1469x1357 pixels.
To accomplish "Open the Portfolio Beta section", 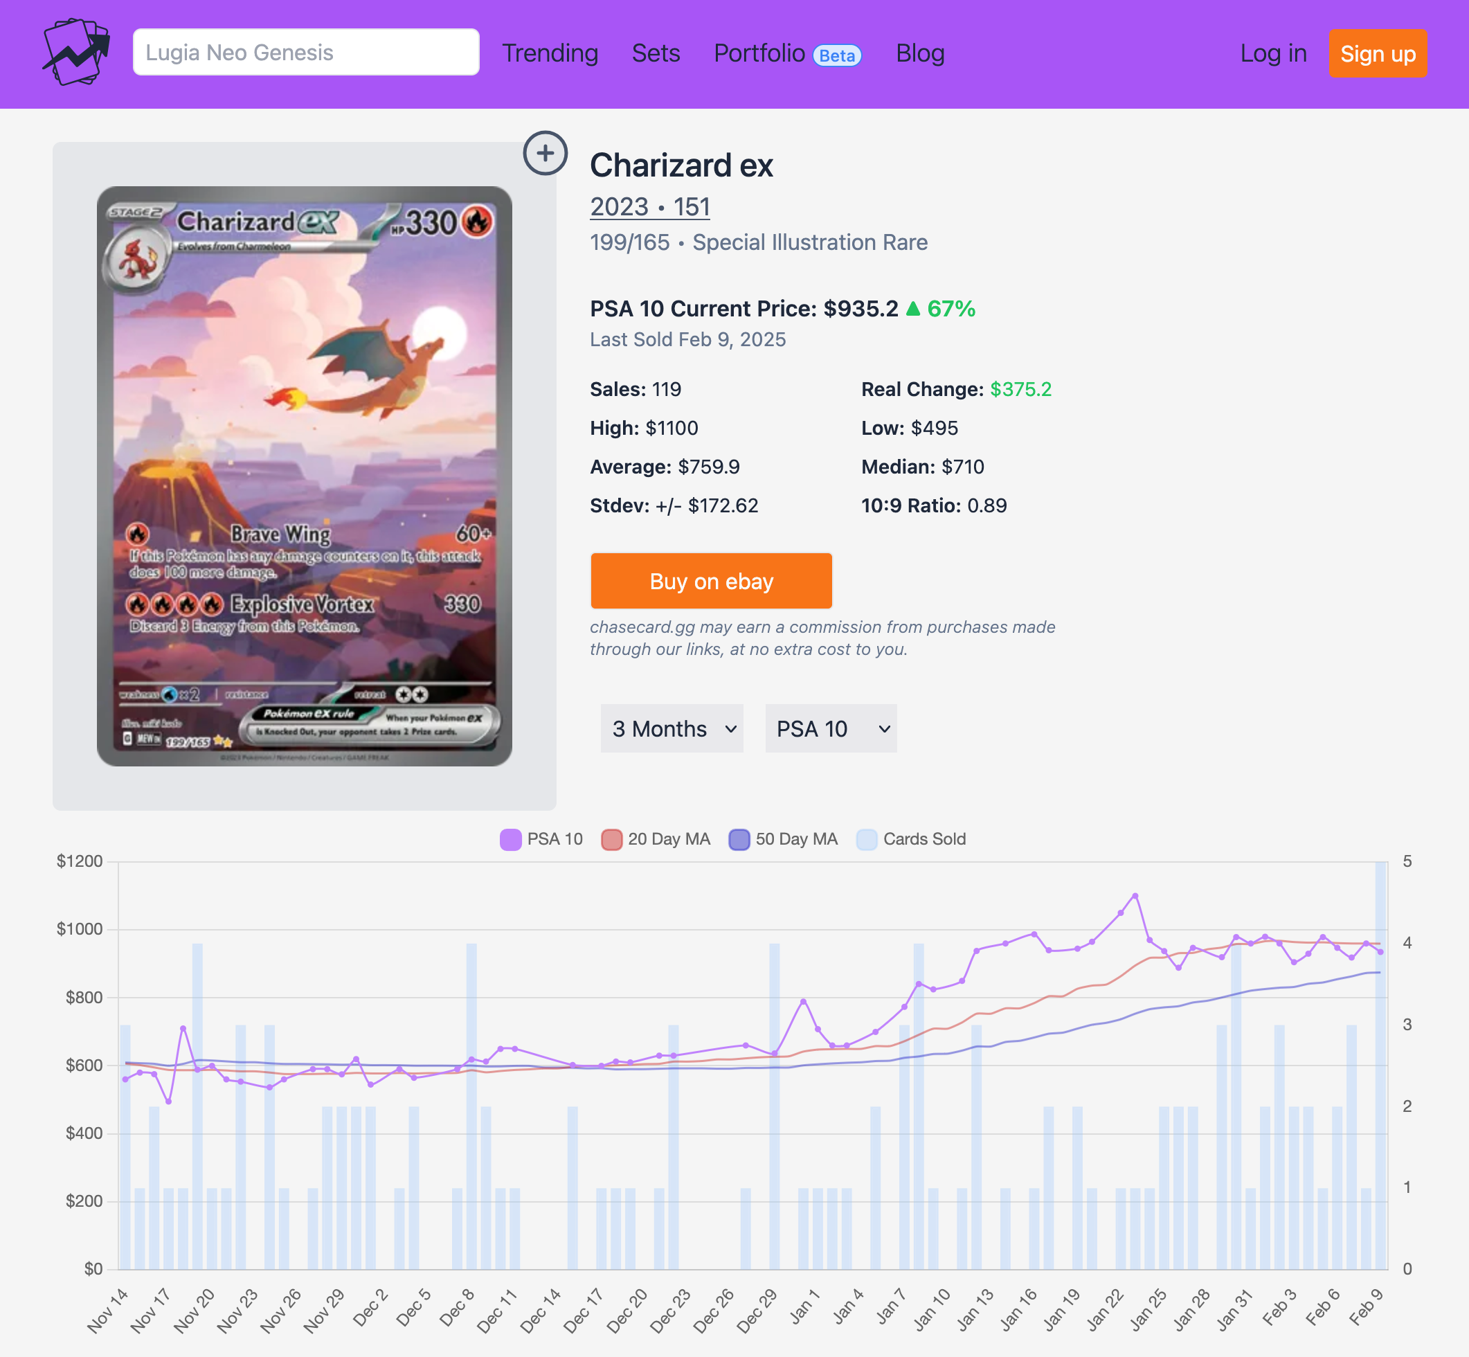I will point(788,53).
